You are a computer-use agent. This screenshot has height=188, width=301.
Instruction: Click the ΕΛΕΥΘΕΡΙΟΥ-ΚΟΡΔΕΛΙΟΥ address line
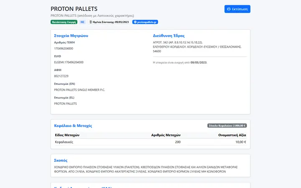(x=197, y=47)
